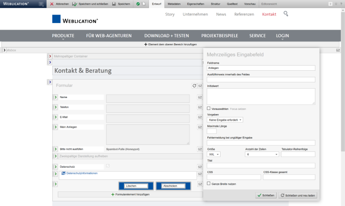Open the Anzahl der Zeilen dropdown
This screenshot has height=206, width=345.
[x=262, y=154]
